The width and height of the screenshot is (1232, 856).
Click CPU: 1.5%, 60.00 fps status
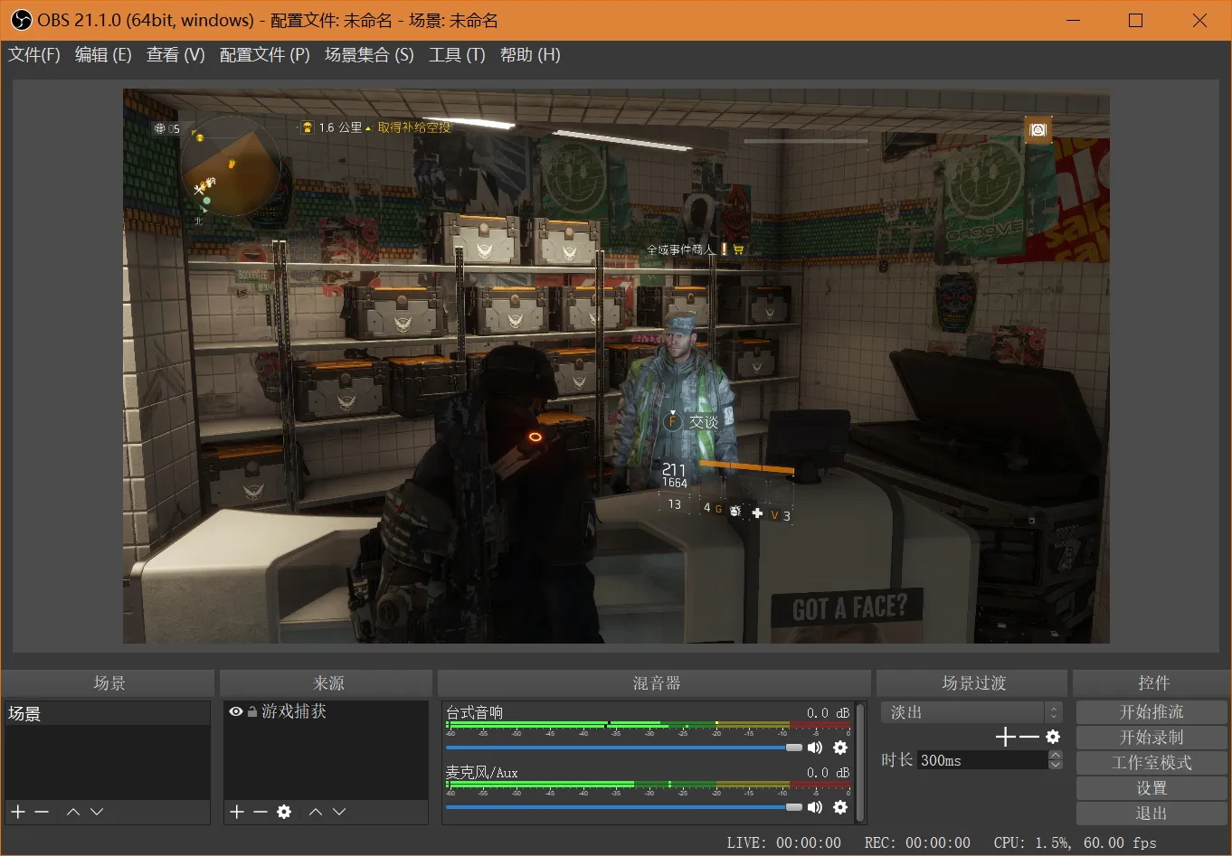click(x=1075, y=842)
